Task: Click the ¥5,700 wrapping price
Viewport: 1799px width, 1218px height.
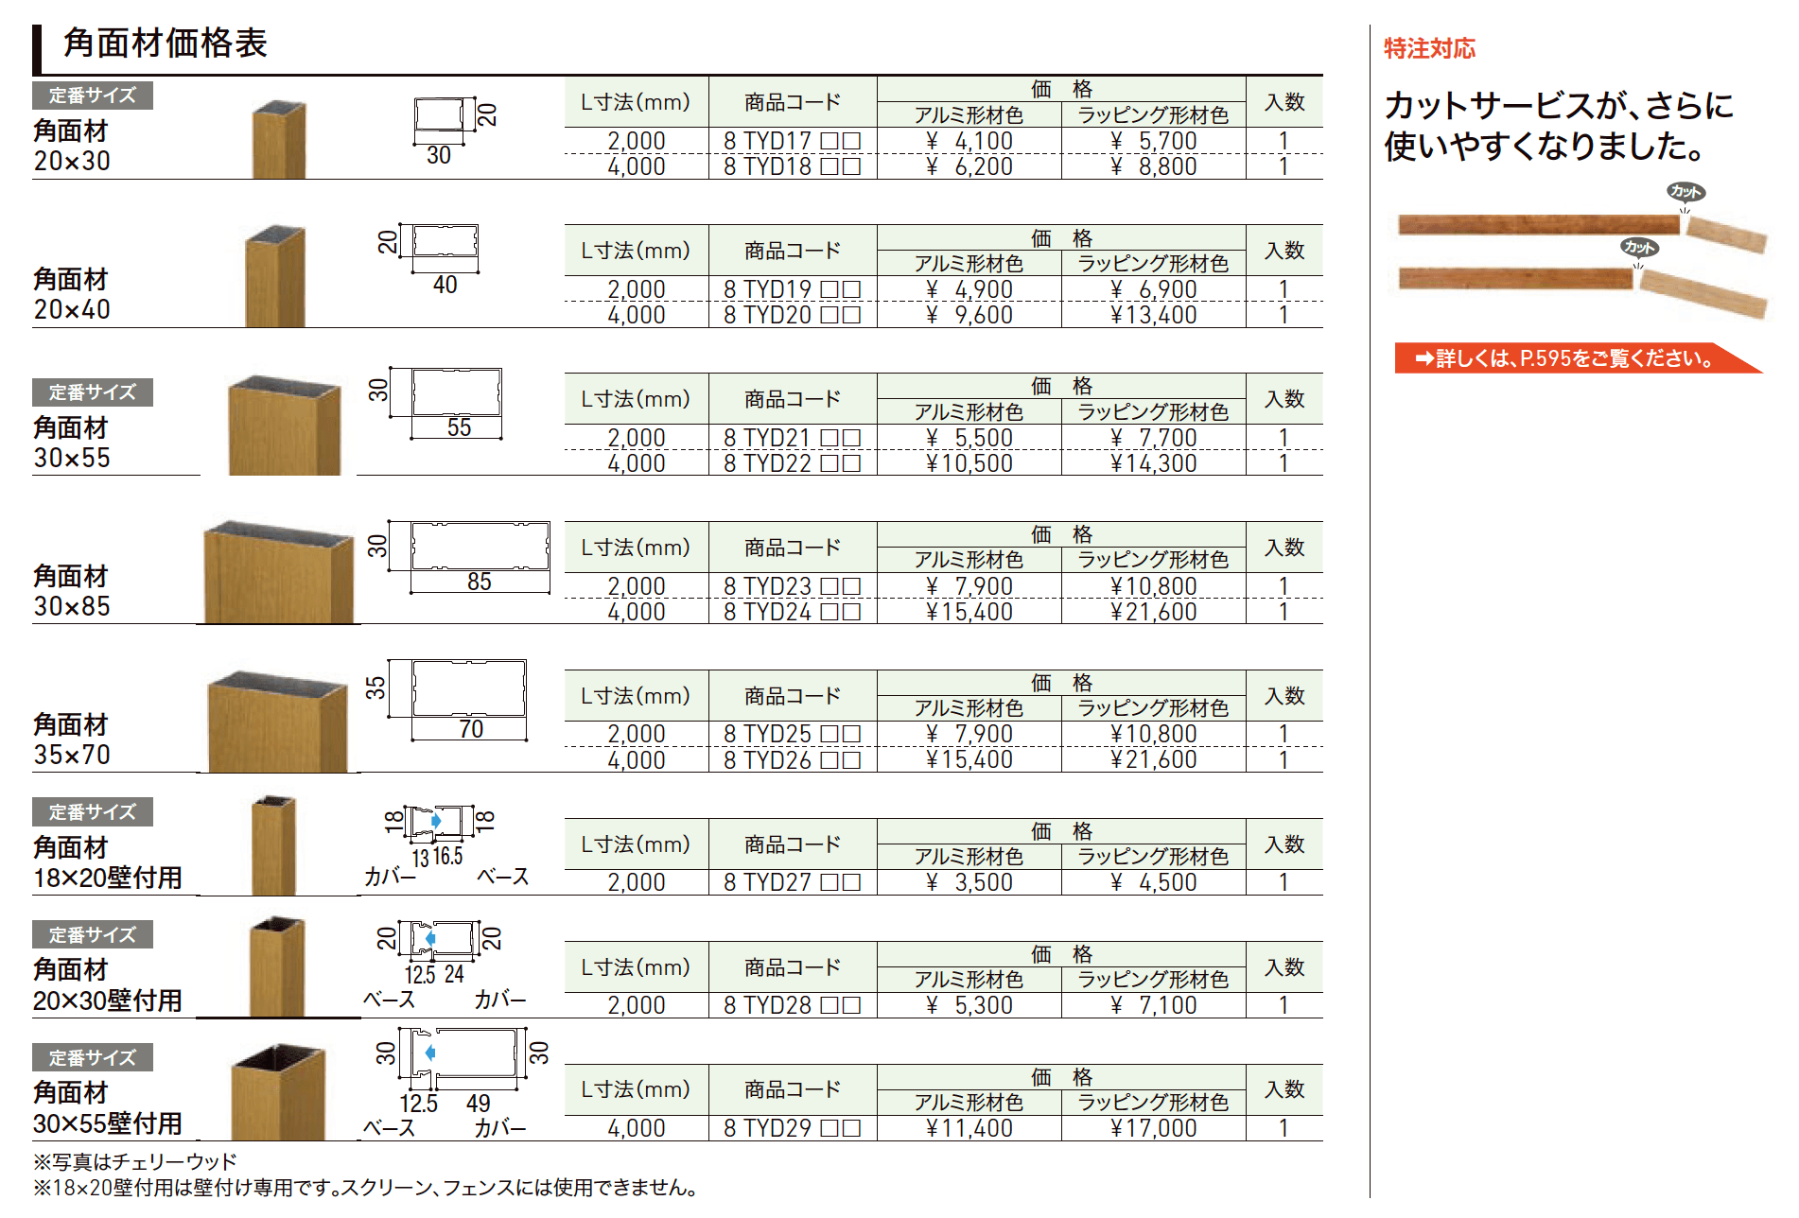Action: tap(1154, 141)
